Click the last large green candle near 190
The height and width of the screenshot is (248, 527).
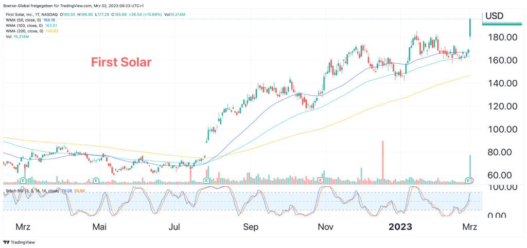[470, 28]
